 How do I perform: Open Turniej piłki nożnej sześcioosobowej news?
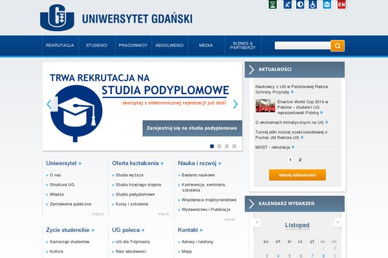point(291,135)
